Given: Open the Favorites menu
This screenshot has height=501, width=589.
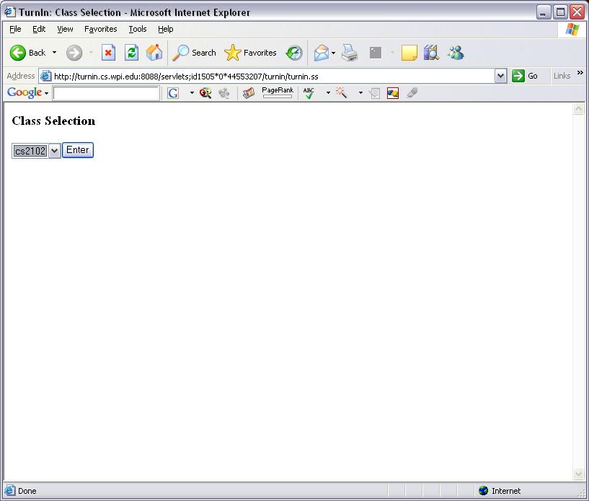Looking at the screenshot, I should [101, 29].
